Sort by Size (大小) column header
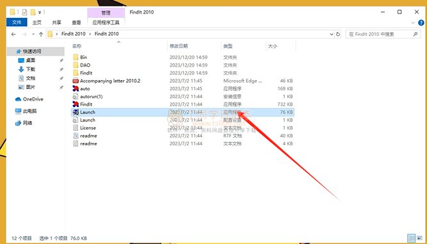Screen dimensions: 427x244 [273, 46]
